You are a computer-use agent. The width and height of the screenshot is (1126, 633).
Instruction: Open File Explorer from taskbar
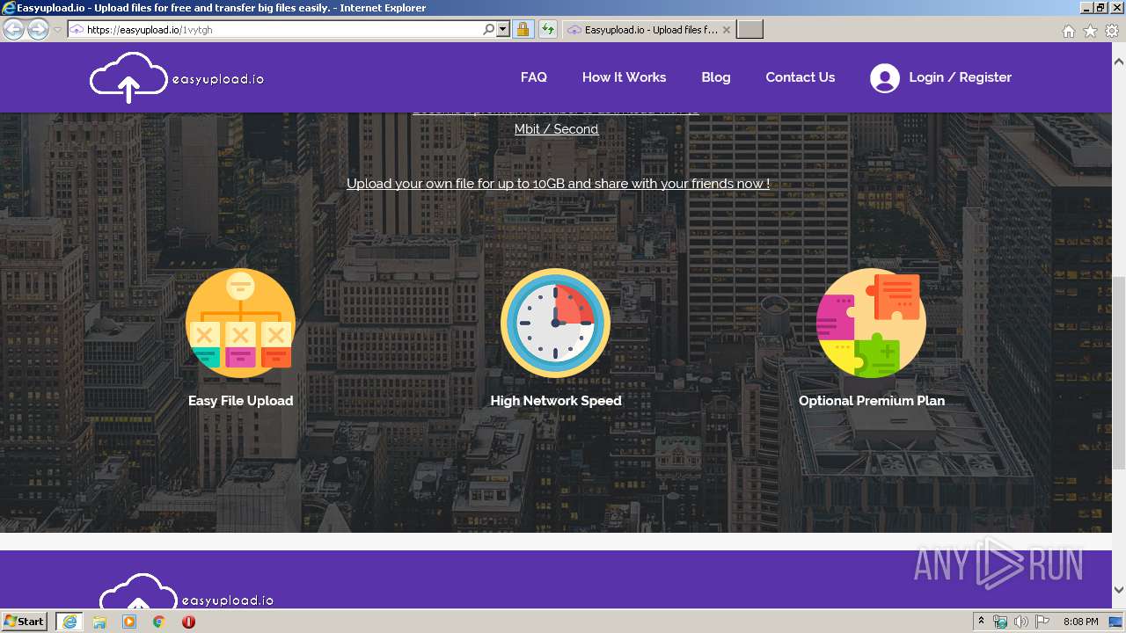99,622
